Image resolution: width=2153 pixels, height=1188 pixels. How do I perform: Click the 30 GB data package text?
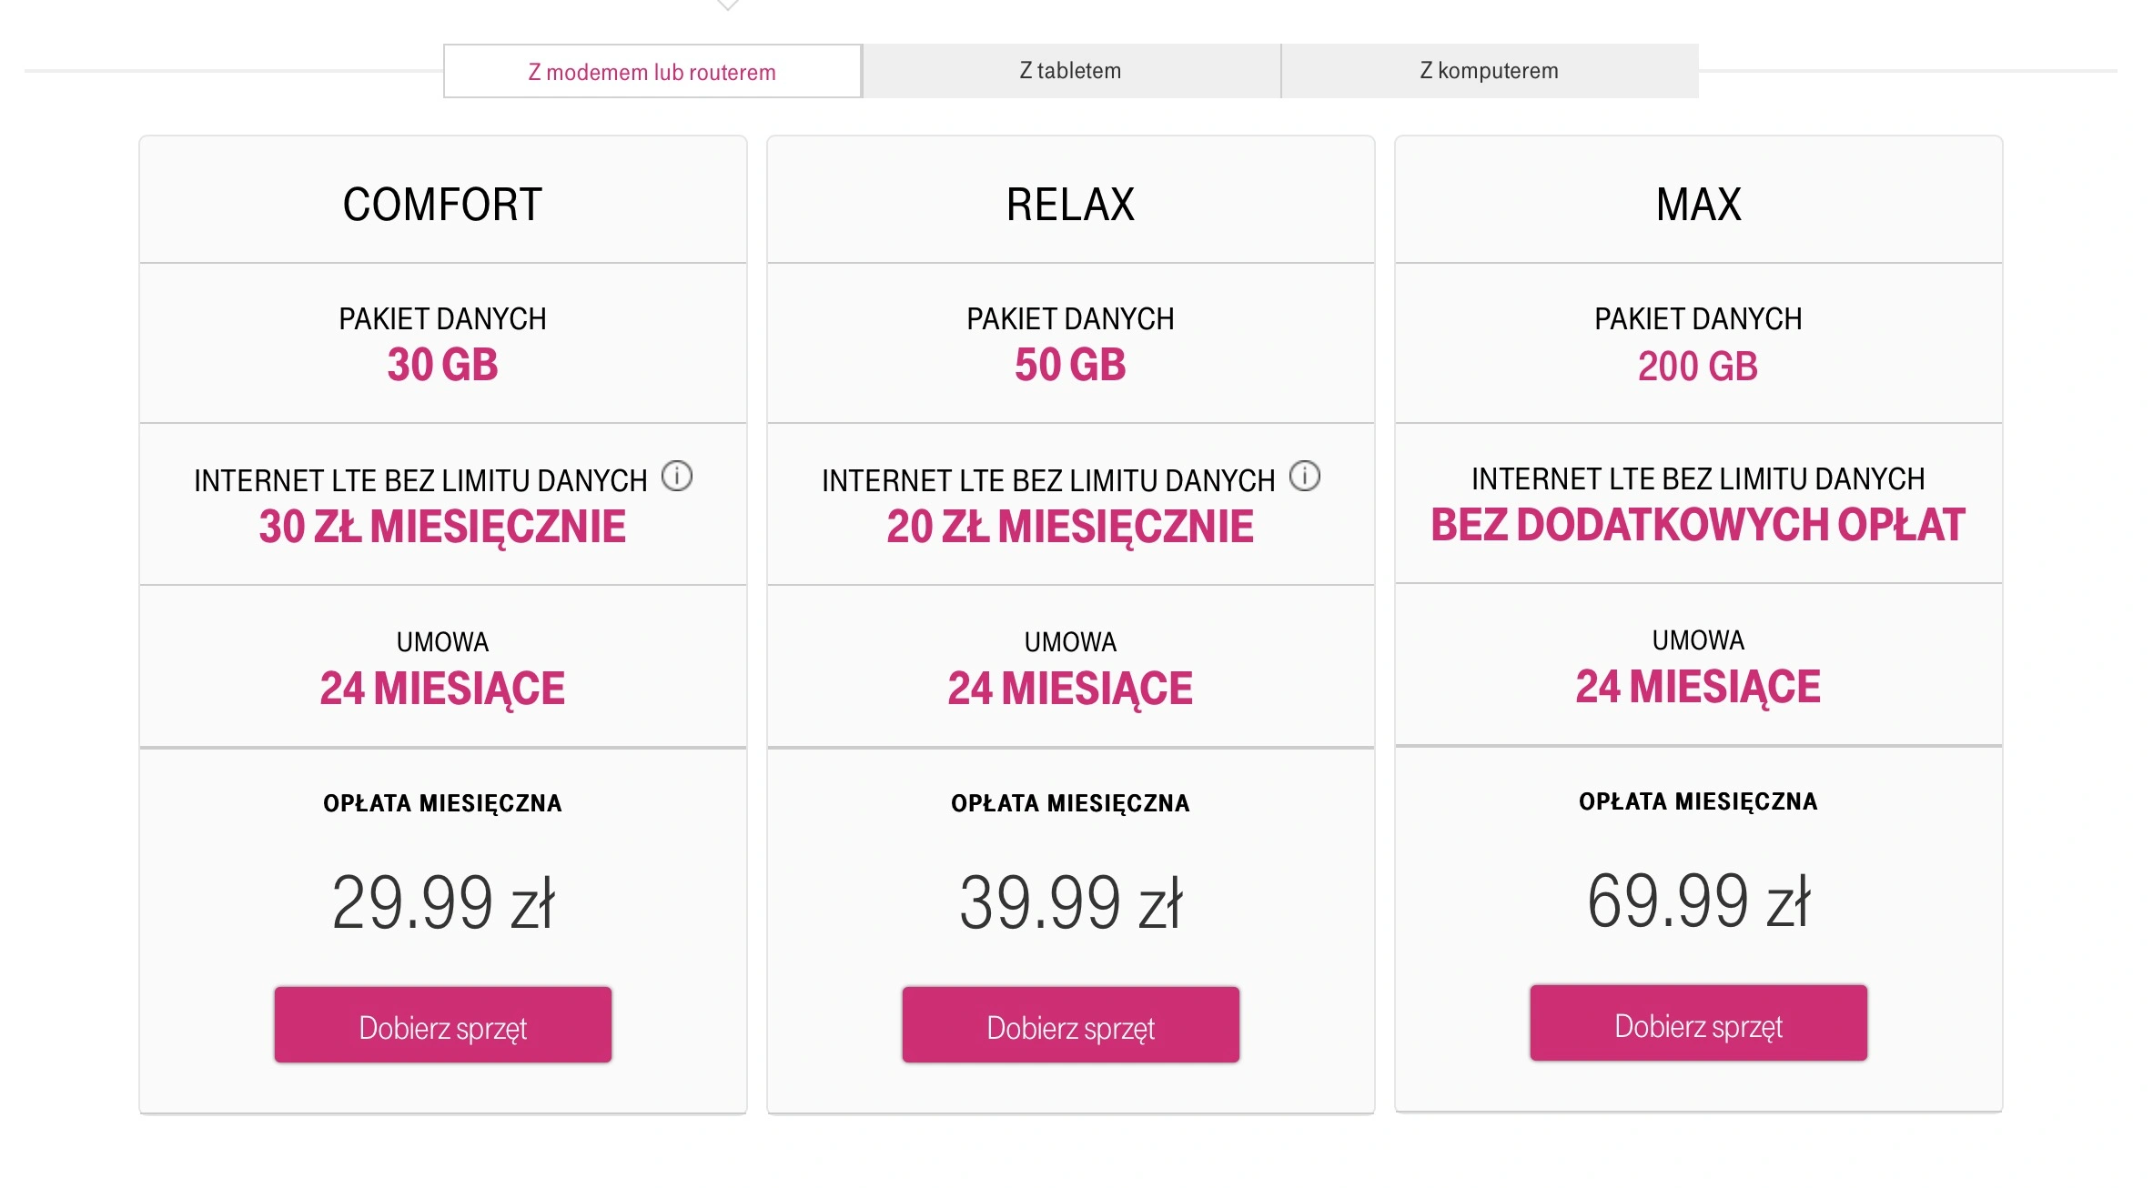443,365
